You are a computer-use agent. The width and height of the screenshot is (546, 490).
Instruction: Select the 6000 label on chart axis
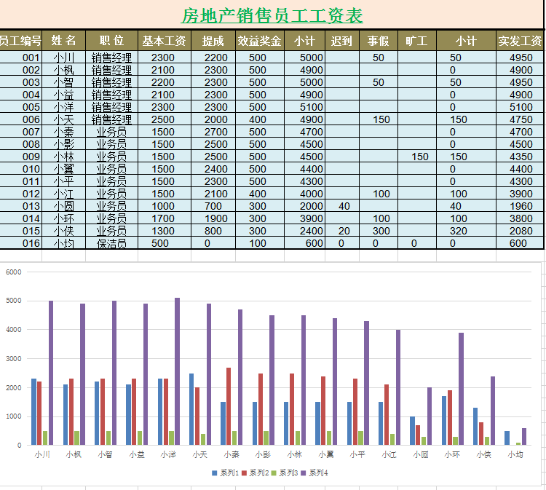(x=14, y=272)
